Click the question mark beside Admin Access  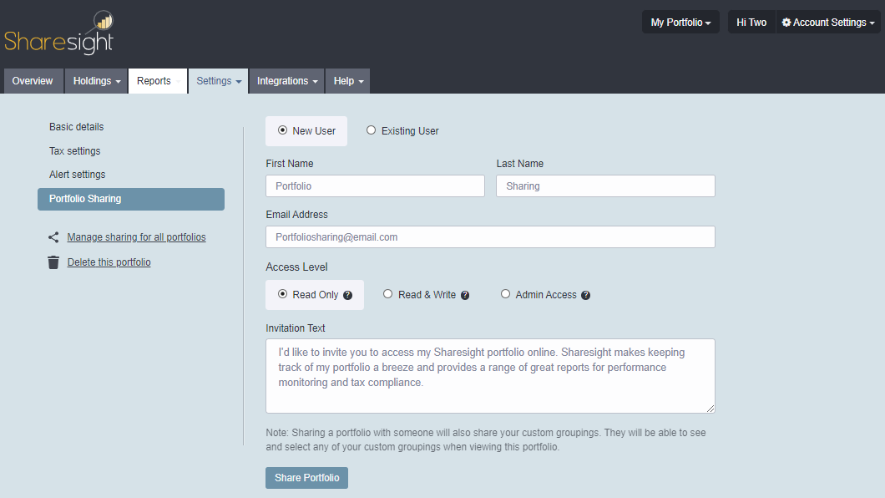[x=585, y=294]
